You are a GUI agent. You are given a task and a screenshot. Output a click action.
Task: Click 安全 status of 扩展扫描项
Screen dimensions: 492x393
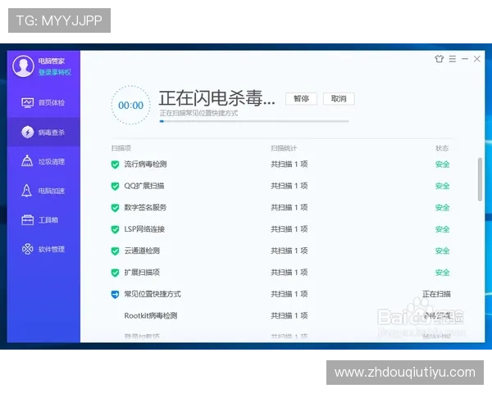click(x=443, y=273)
